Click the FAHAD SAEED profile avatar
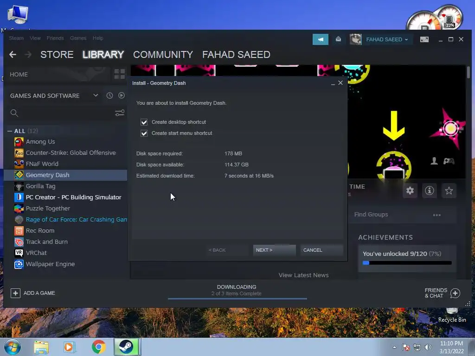 point(355,39)
